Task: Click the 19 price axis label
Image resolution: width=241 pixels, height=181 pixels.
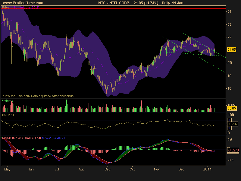Action: point(229,76)
